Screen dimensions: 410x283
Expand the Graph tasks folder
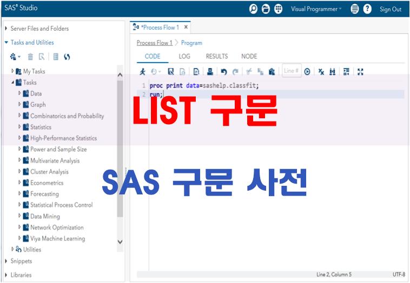[x=19, y=104]
